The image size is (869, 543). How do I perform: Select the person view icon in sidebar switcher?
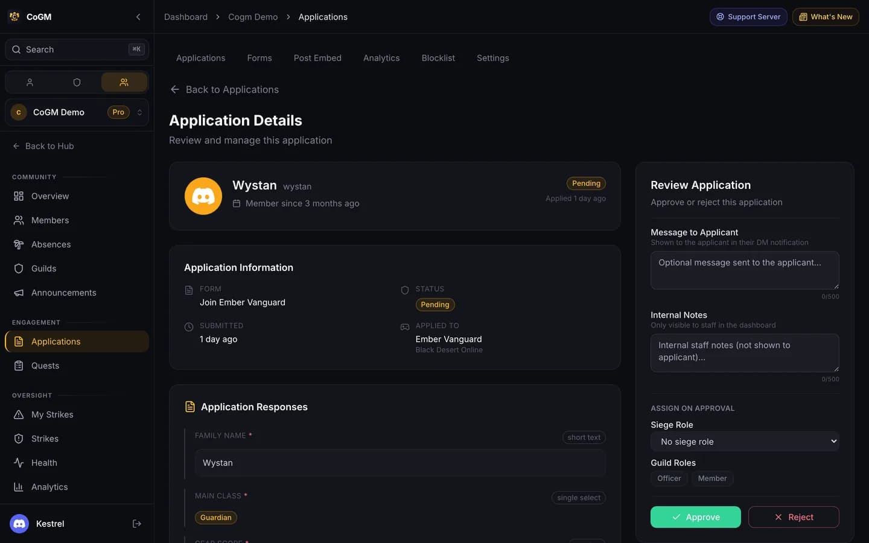(30, 82)
